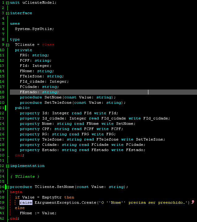Click the 'FId: Integer' field declaration
Screen dimensions: 197x222
click(x=36, y=66)
